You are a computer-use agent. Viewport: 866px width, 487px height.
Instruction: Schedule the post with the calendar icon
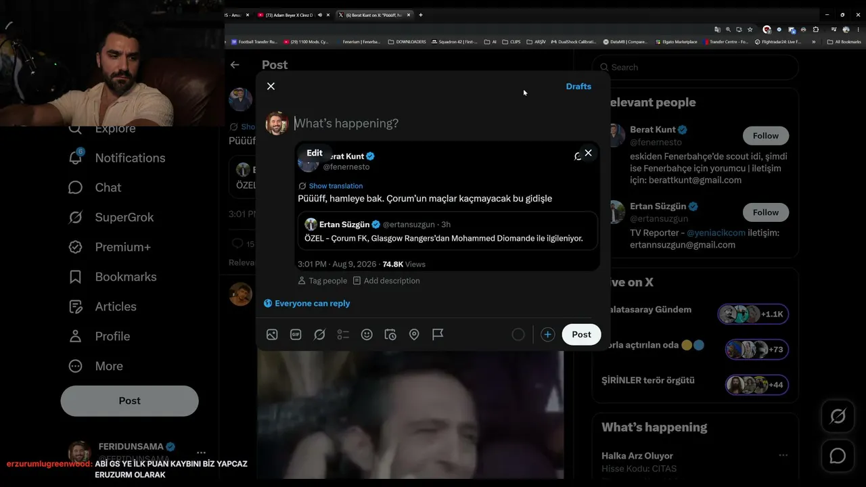coord(390,335)
